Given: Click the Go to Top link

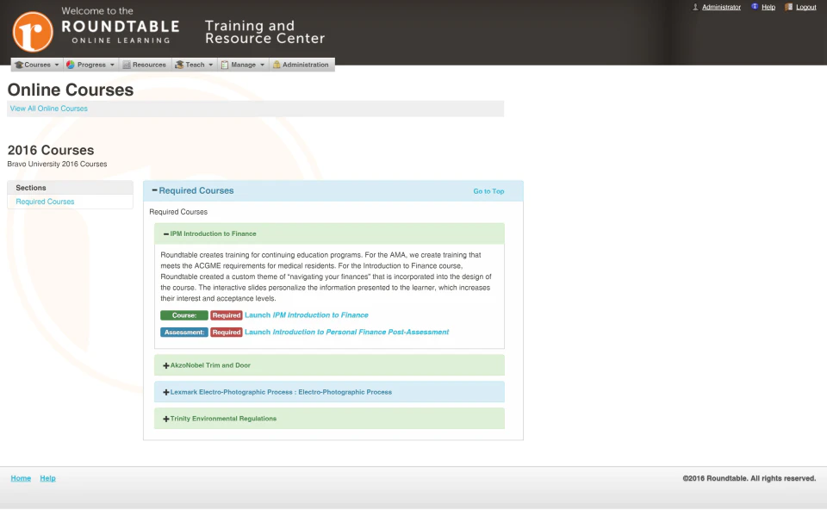Looking at the screenshot, I should point(488,191).
